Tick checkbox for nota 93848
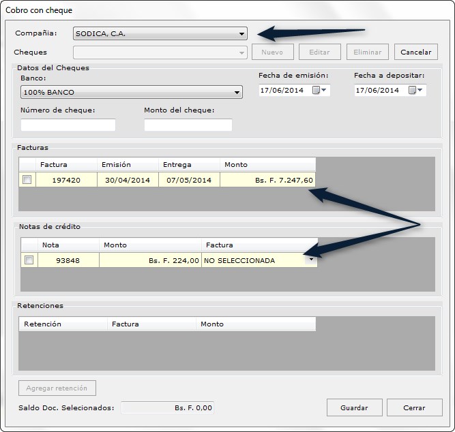This screenshot has height=432, width=455. click(x=29, y=260)
